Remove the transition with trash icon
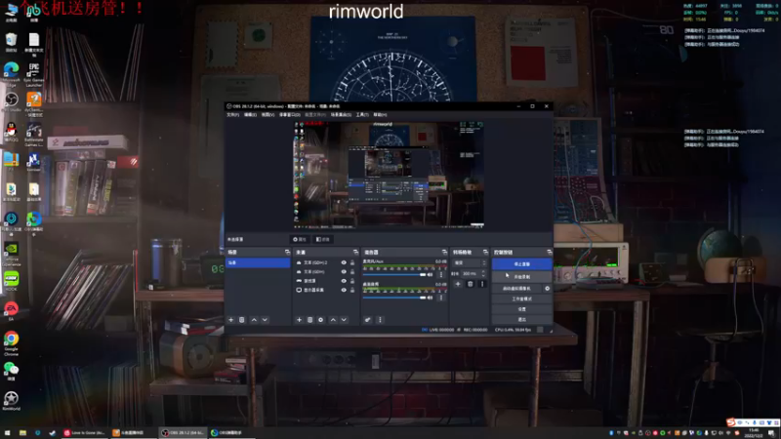This screenshot has height=439, width=781. (471, 284)
